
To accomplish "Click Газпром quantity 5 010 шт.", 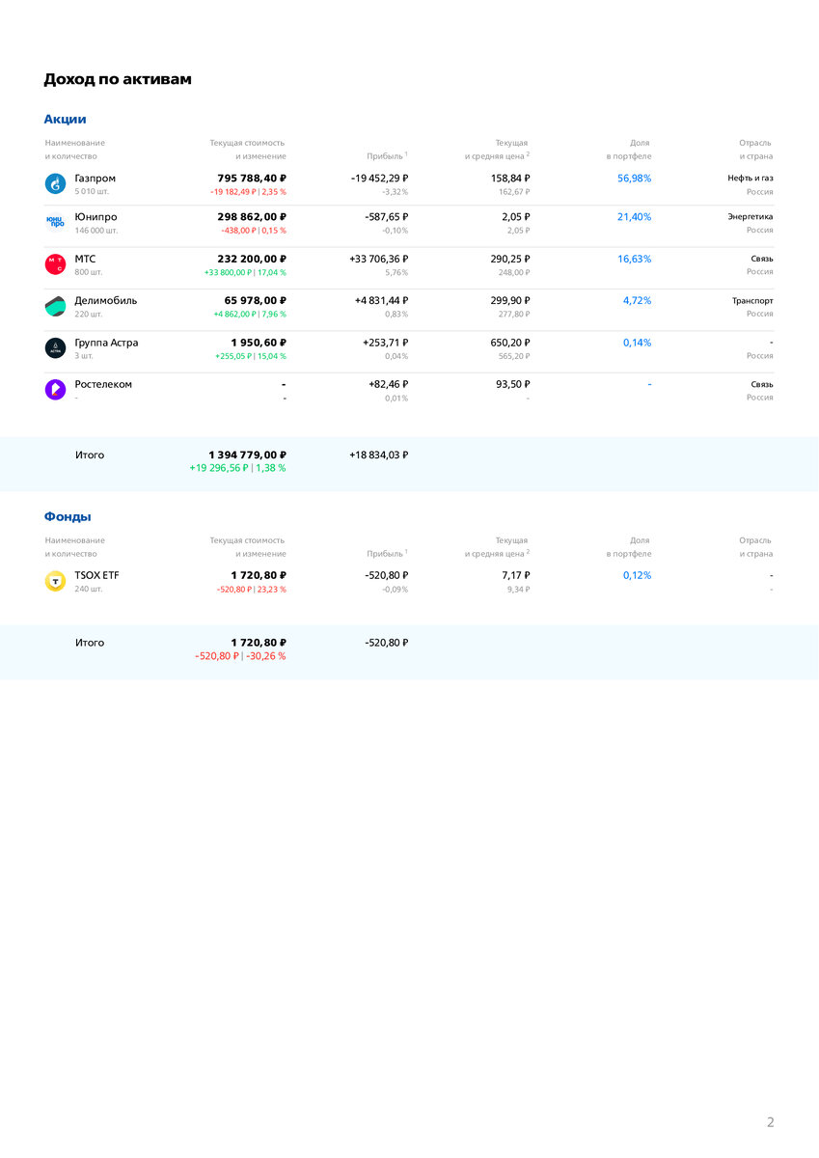I will pyautogui.click(x=92, y=192).
